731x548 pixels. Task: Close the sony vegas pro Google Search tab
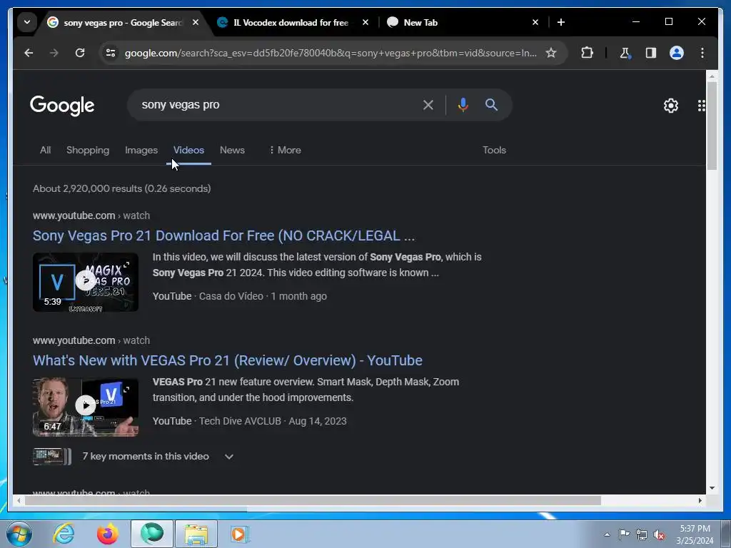click(x=196, y=22)
